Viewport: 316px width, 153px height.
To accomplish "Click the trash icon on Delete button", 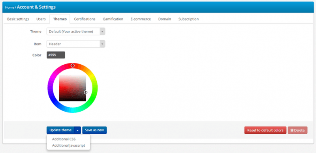I will tap(292, 130).
